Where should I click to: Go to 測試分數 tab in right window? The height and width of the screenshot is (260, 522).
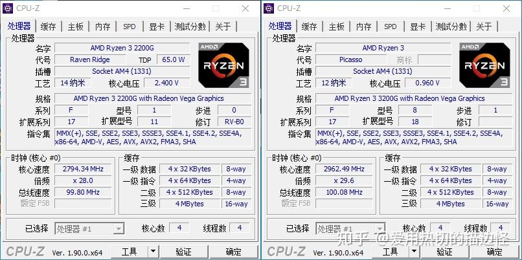click(451, 27)
